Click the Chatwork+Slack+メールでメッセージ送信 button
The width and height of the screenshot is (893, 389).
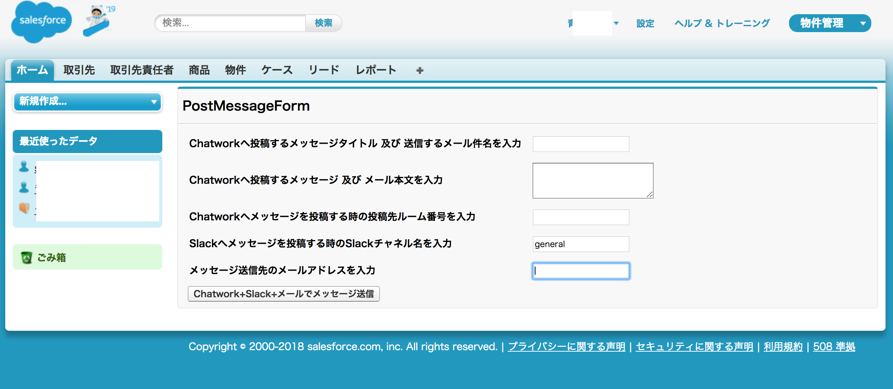click(283, 294)
